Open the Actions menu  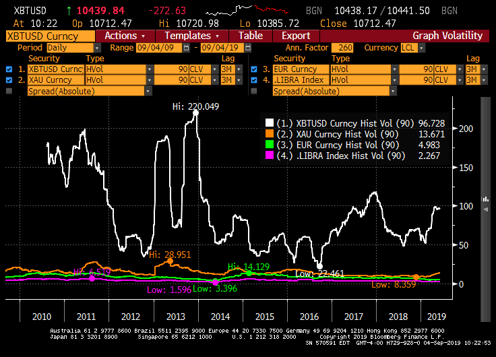pos(125,36)
